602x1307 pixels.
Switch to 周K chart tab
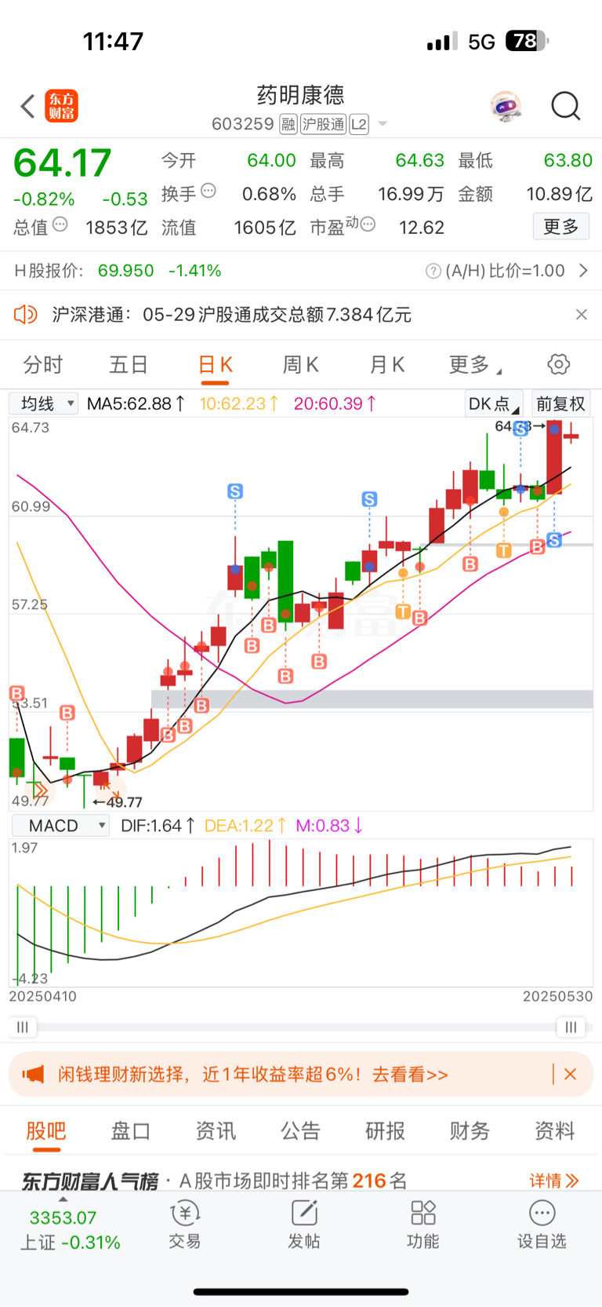point(300,365)
